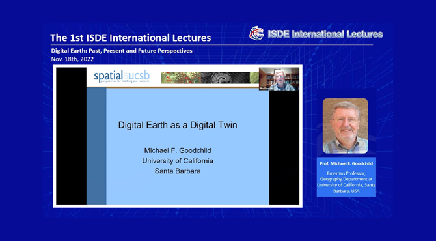Click the ISDE globe logo icon
This screenshot has width=436, height=241.
(256, 33)
